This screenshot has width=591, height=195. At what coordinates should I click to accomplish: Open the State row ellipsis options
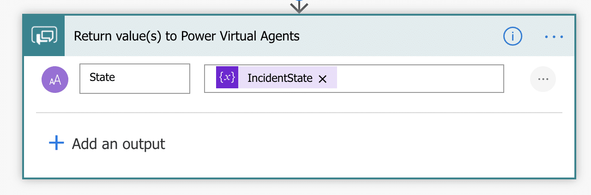pos(543,79)
